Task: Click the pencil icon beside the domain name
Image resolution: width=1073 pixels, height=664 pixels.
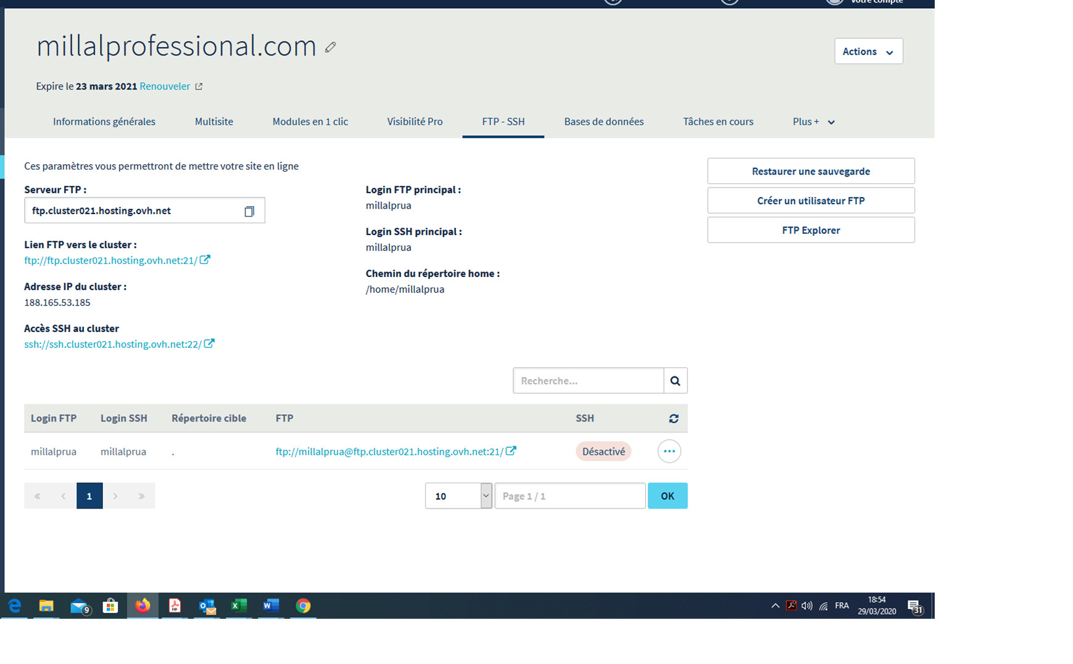Action: point(331,48)
